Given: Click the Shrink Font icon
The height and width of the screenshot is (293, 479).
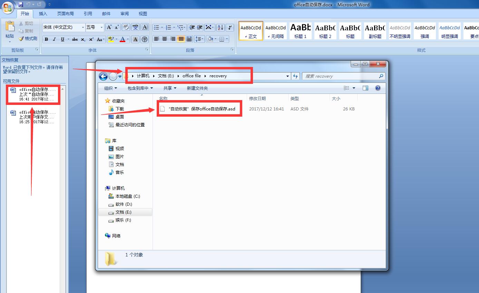Looking at the screenshot, I should point(117,27).
